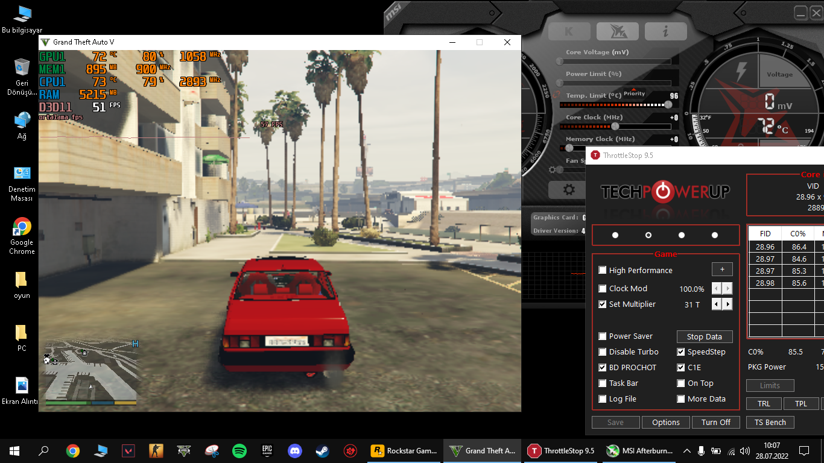Check the Disable Turbo option
Screen dimensions: 824x463
[x=603, y=352]
